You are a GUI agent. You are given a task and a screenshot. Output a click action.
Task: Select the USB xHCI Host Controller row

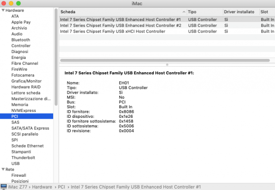(x=167, y=32)
